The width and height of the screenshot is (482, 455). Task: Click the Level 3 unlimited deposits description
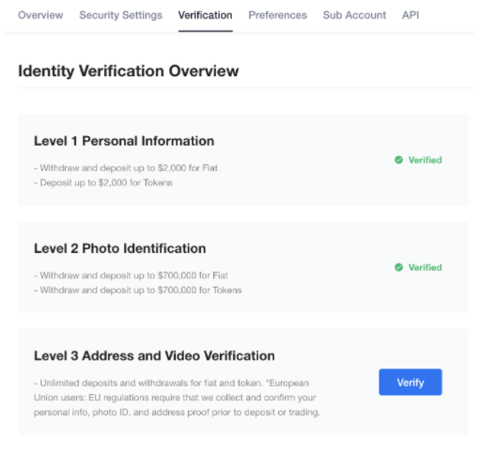(x=177, y=398)
